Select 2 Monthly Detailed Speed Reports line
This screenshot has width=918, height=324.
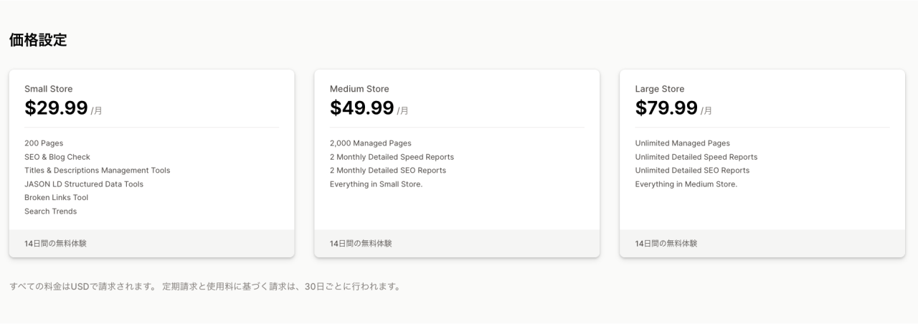pos(392,157)
